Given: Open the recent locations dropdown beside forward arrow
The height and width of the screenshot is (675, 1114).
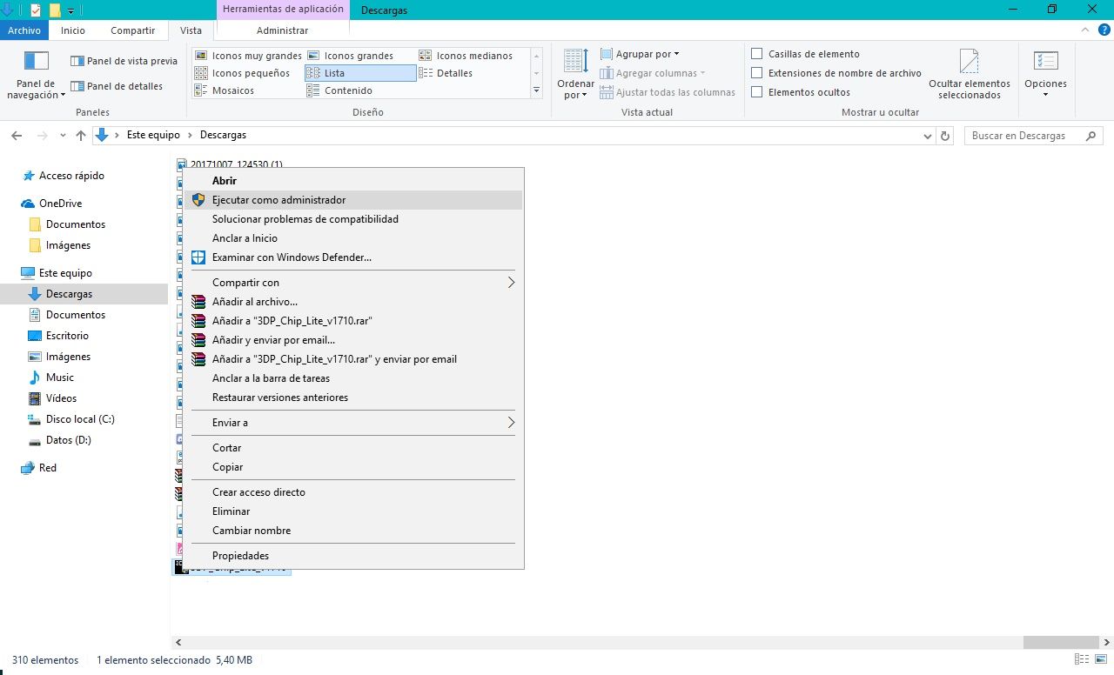Looking at the screenshot, I should (x=63, y=136).
